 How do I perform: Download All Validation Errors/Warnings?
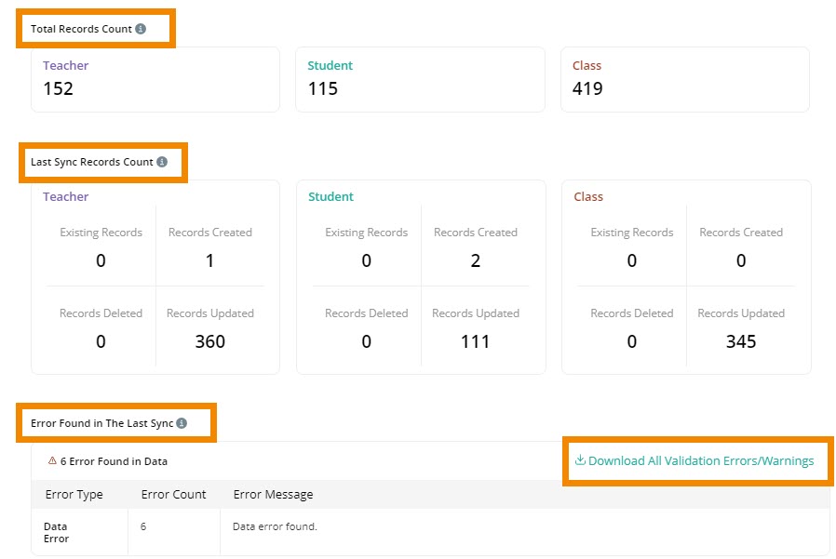tap(706, 460)
